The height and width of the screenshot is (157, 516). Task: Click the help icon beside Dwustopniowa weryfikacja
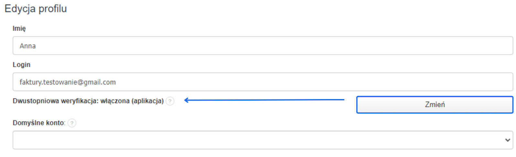(x=170, y=101)
